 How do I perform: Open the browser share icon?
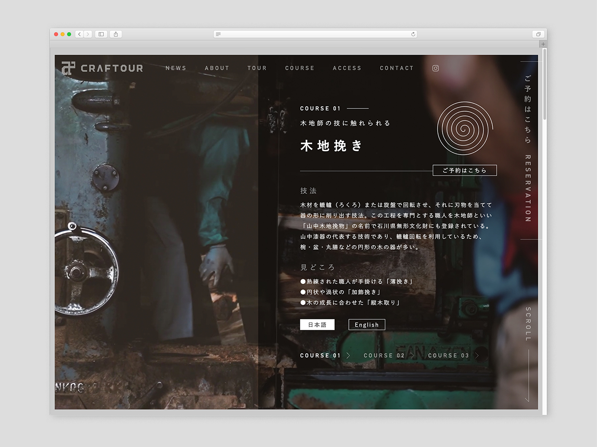tap(116, 34)
